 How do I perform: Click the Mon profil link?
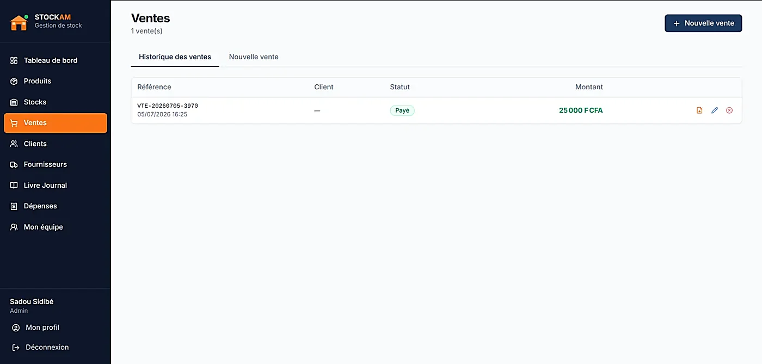[x=56, y=328]
